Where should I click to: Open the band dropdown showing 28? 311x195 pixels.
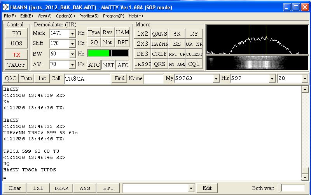click(305, 79)
